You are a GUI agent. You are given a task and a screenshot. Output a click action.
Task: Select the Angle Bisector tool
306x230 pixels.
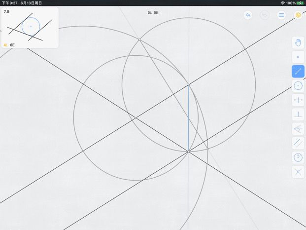(x=298, y=129)
